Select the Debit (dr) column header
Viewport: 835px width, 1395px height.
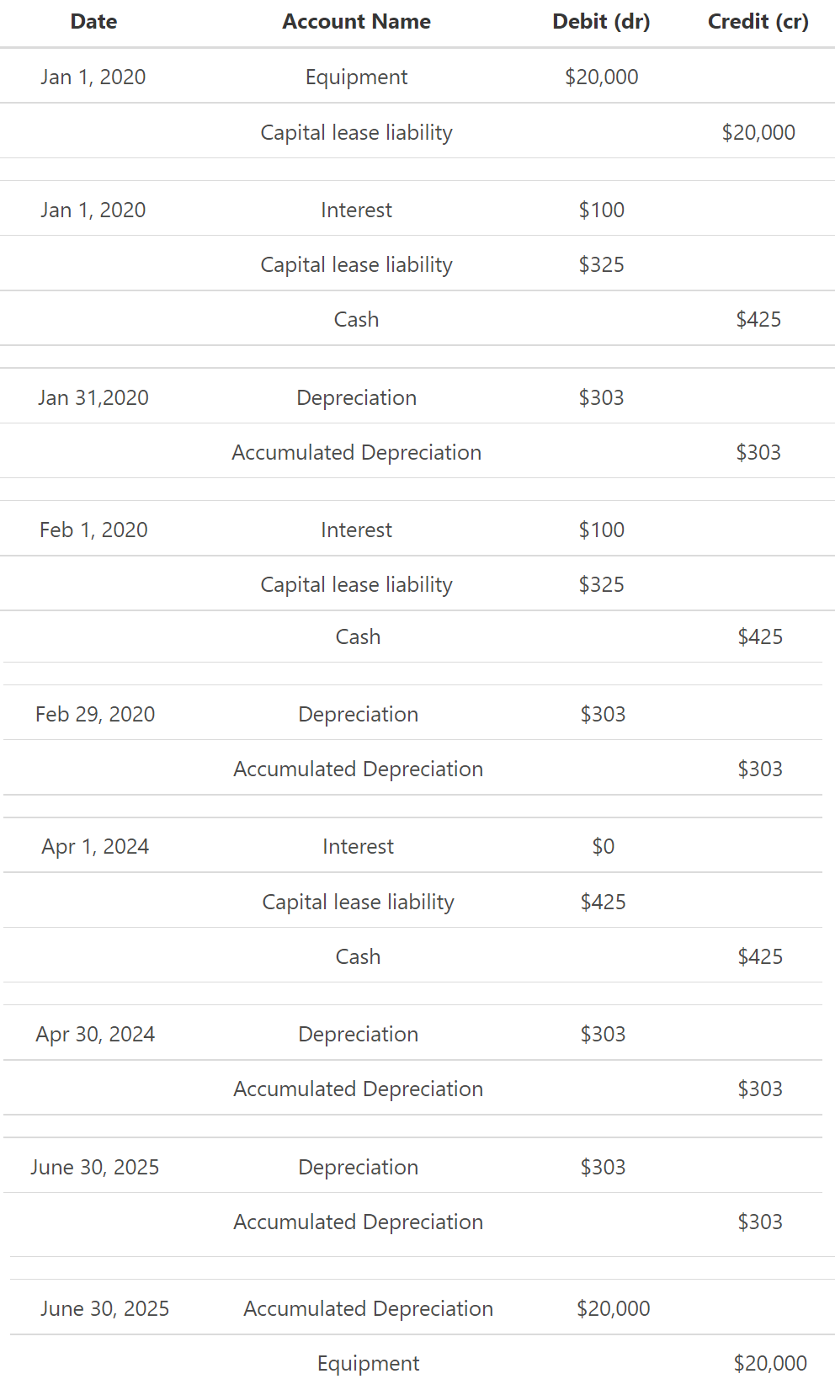[x=601, y=22]
